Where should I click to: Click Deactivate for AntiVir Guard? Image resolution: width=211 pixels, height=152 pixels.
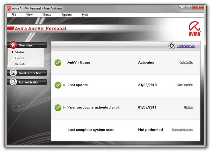[x=186, y=62]
